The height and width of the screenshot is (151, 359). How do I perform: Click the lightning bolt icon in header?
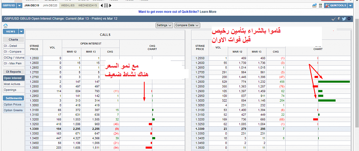pyautogui.click(x=339, y=19)
